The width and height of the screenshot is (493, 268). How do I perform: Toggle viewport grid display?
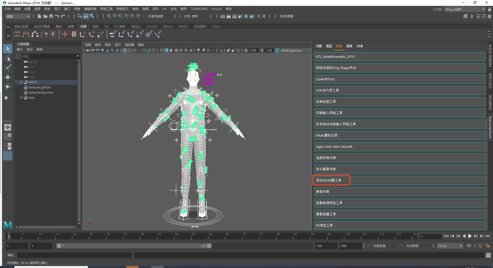pos(125,50)
